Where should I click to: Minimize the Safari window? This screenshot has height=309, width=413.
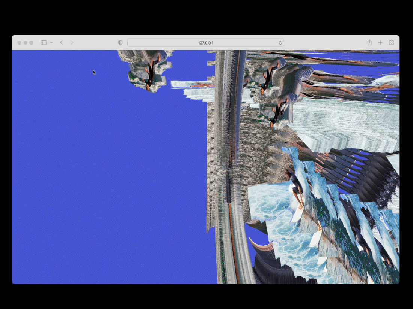tap(26, 43)
